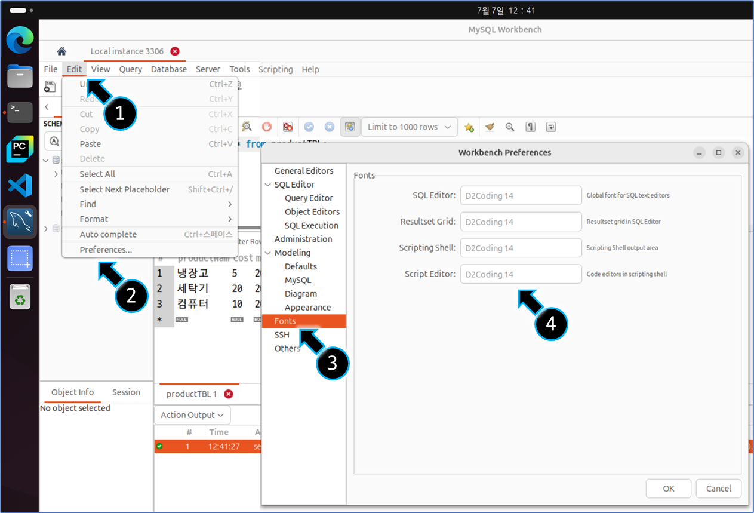Image resolution: width=754 pixels, height=513 pixels.
Task: Click the red stop query icon
Action: pyautogui.click(x=267, y=127)
